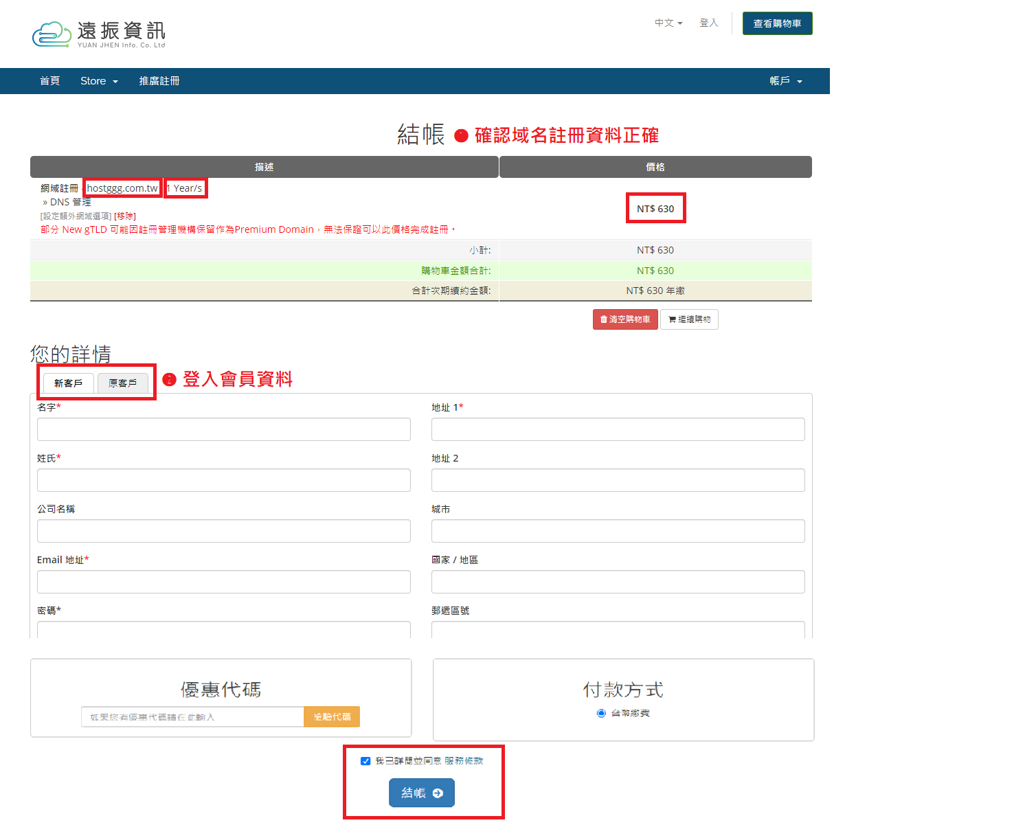1025x838 pixels.
Task: Go to 首頁 in navigation bar
Action: pos(49,81)
